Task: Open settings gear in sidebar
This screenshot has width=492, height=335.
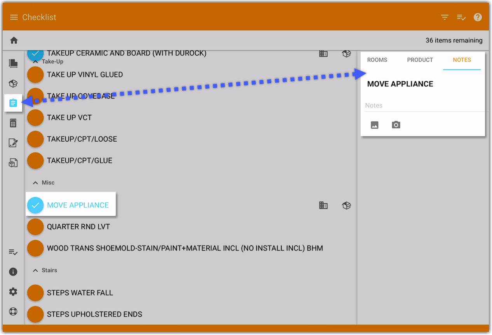Action: [13, 291]
